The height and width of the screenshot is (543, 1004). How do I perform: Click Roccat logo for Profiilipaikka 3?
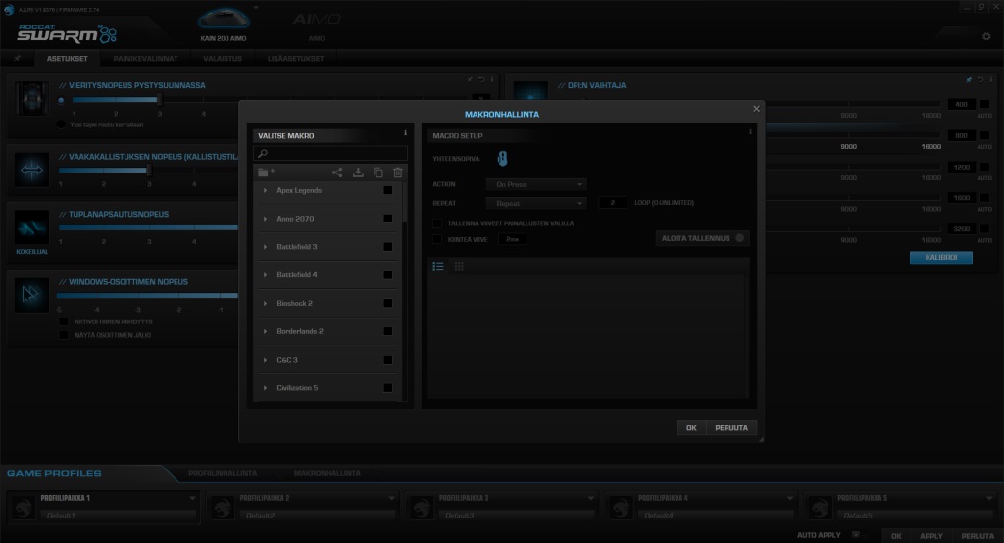click(422, 507)
